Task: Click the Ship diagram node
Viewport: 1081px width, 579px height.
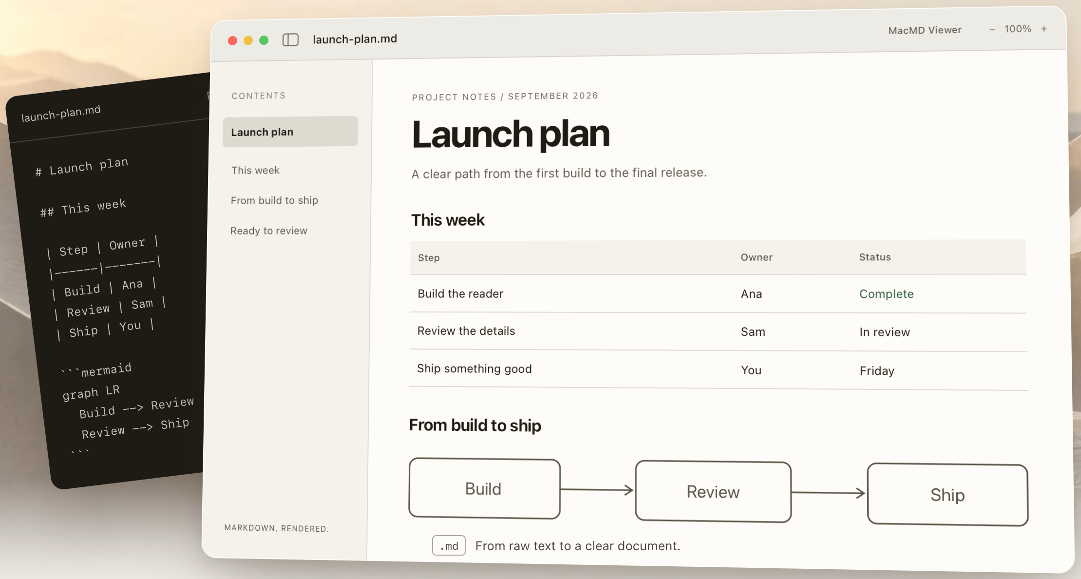Action: click(948, 495)
